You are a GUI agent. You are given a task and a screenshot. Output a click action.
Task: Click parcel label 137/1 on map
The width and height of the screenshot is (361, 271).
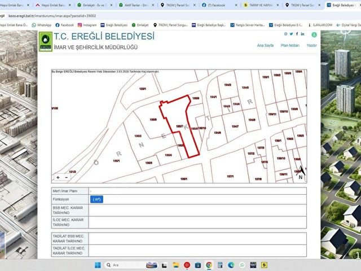pos(230,176)
